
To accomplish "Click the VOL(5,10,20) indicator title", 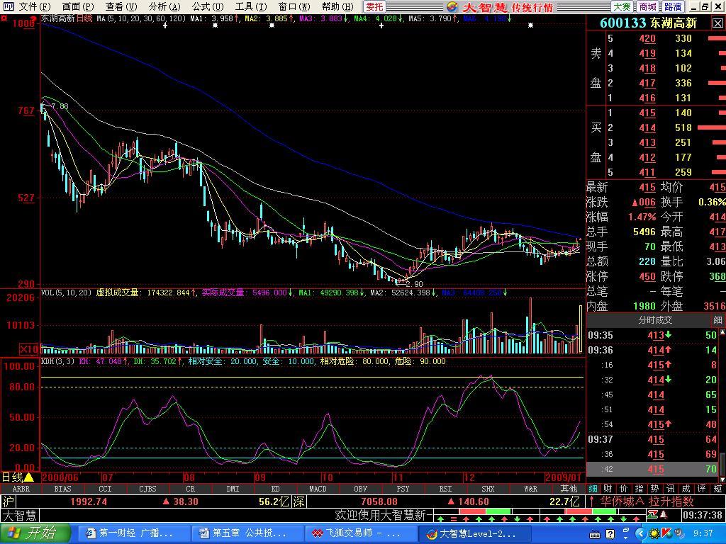I will pos(67,293).
